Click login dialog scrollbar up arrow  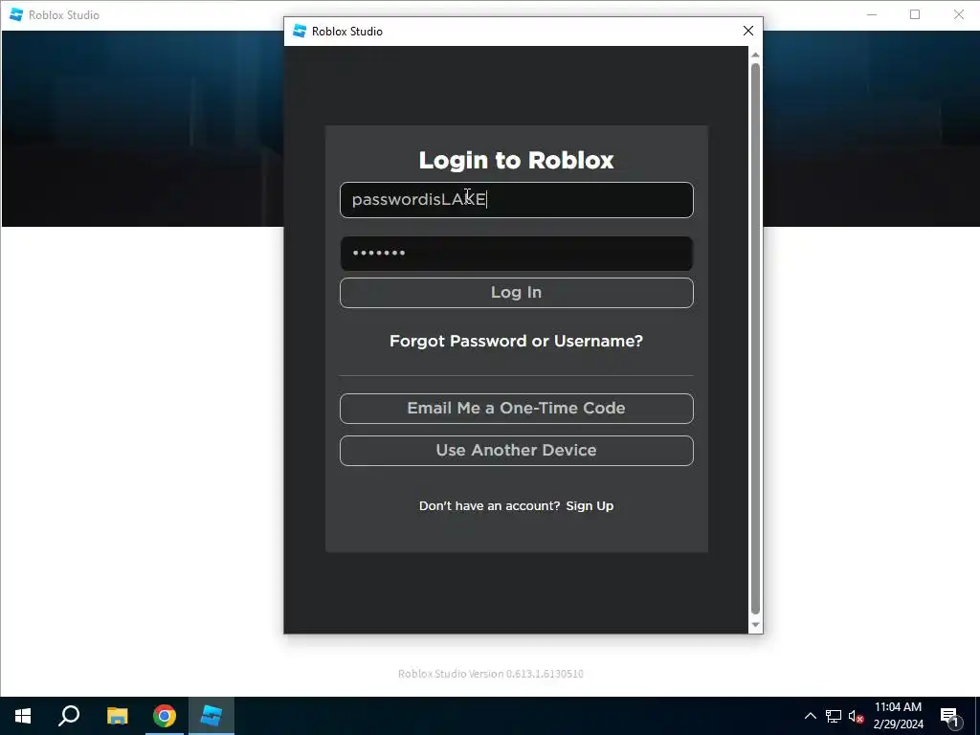(755, 55)
